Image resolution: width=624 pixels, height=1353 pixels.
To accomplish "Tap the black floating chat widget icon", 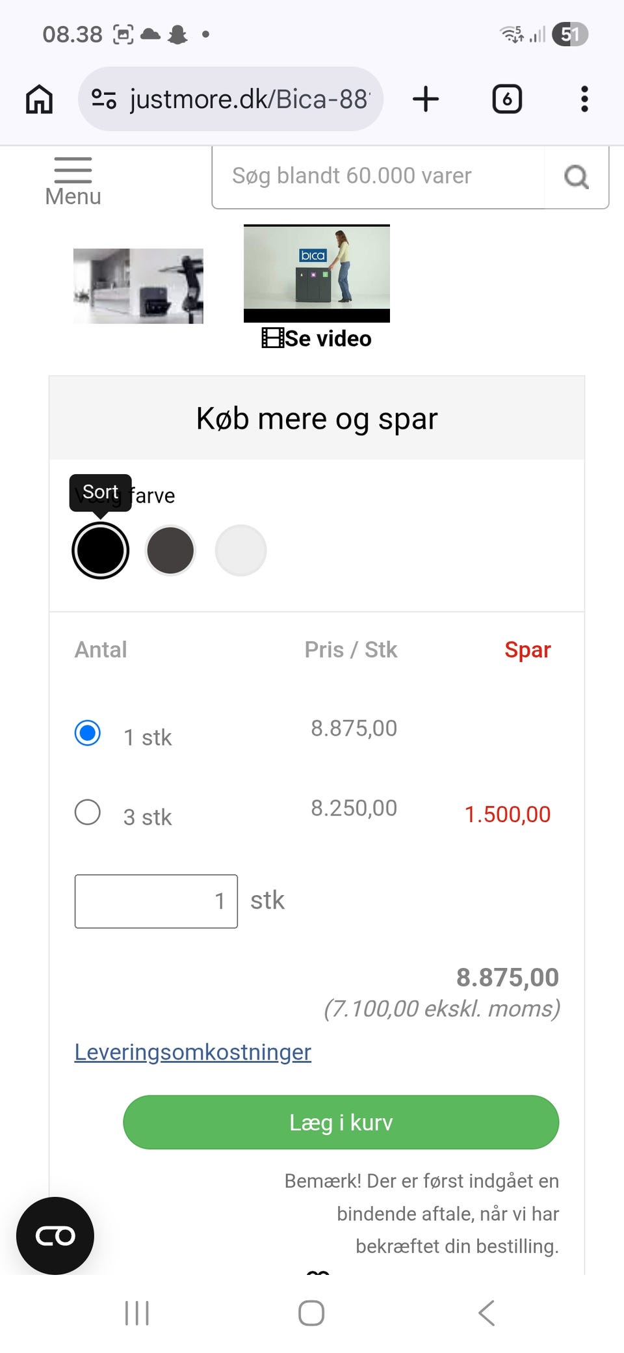I will click(x=55, y=1235).
